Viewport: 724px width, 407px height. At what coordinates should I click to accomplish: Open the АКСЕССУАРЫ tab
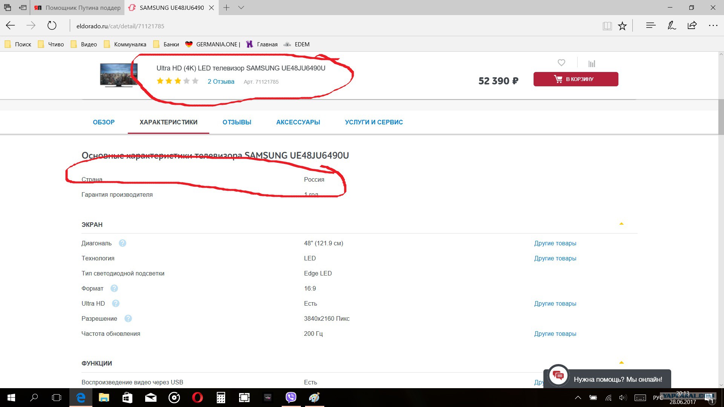[298, 122]
